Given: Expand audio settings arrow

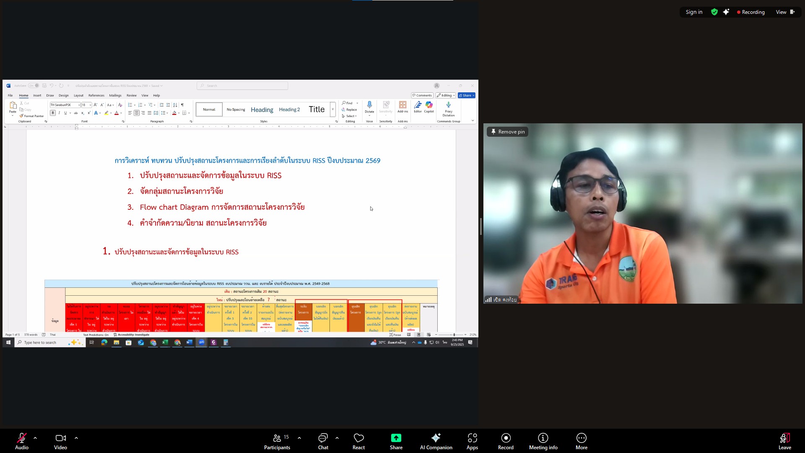Looking at the screenshot, I should coord(35,438).
